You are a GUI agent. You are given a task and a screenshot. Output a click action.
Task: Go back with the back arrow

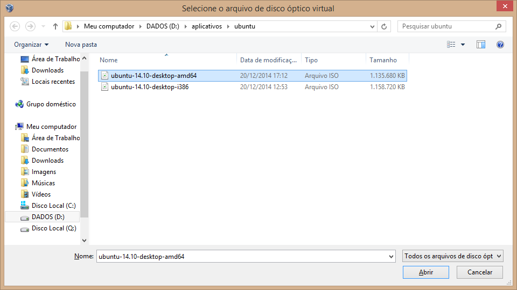(x=15, y=26)
